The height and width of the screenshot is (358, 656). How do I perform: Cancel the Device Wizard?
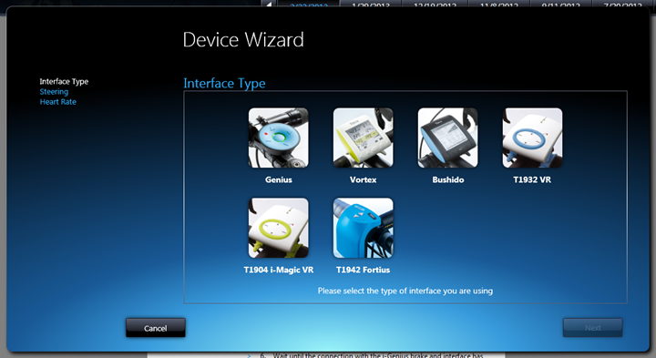click(156, 328)
